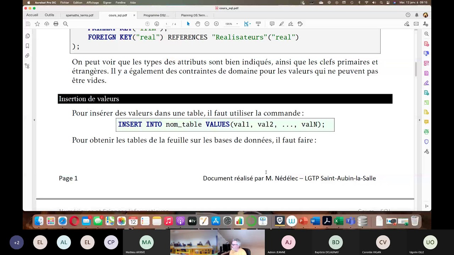
Task: Switch to the Outils tab
Action: tap(49, 15)
